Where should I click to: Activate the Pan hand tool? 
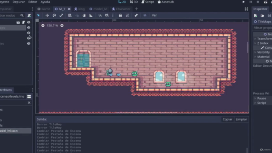tap(84, 15)
